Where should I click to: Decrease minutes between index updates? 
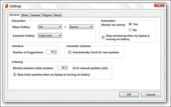pyautogui.click(x=66, y=69)
